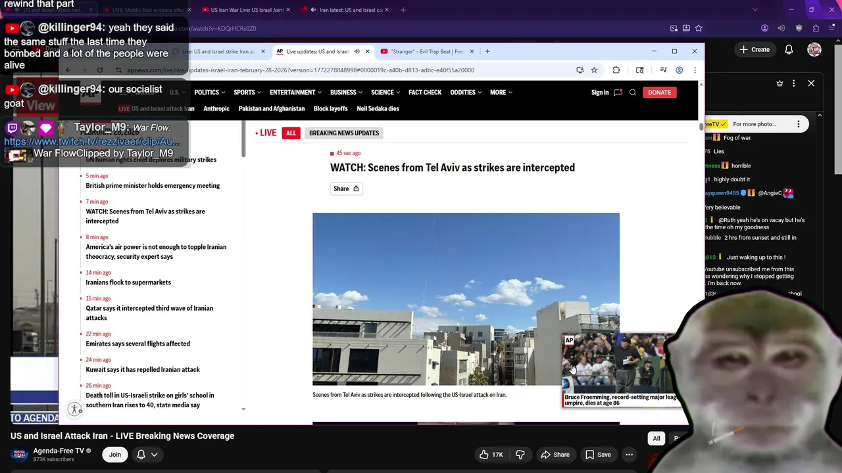The image size is (842, 473).
Task: Open the Pakistan and Afghanistan link
Action: pos(272,109)
